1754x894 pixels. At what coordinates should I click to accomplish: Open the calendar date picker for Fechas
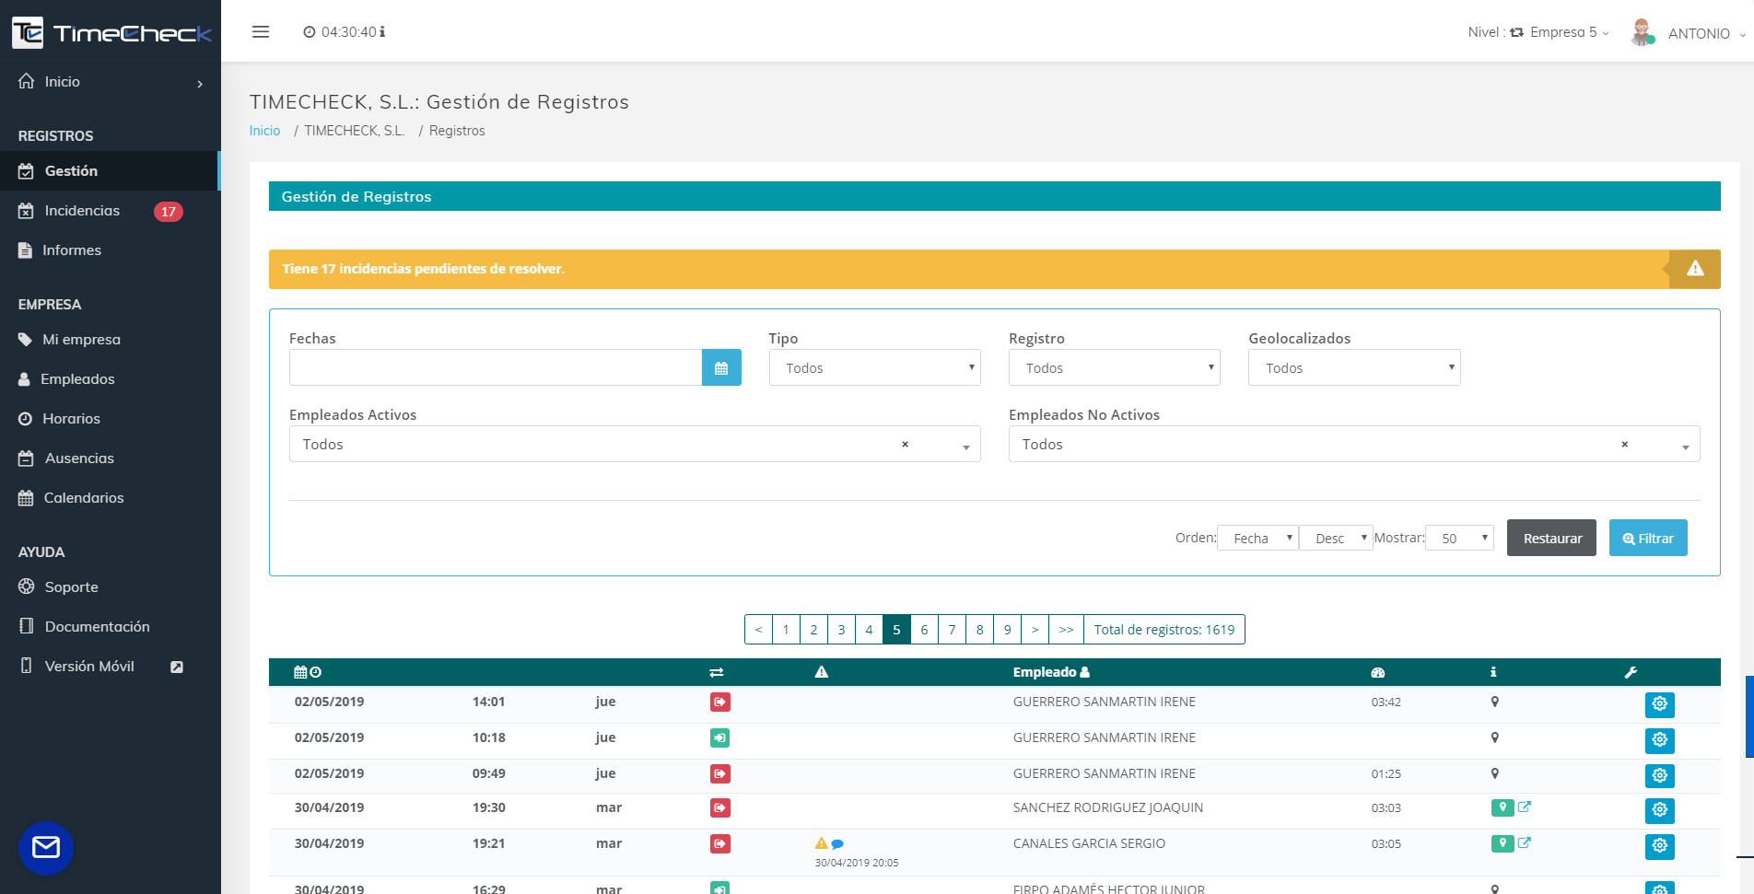[x=721, y=368]
